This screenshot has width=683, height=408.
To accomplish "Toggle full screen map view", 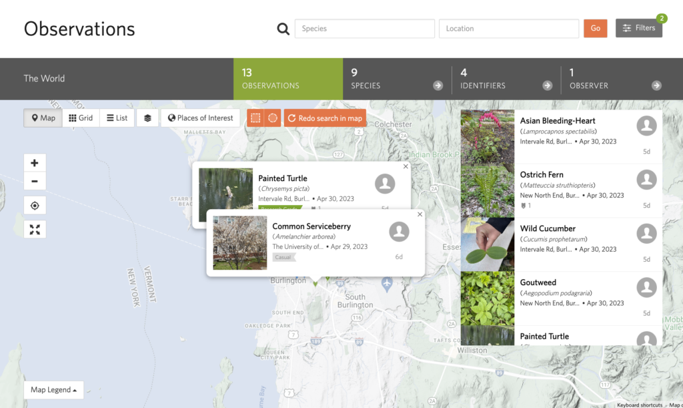I will pos(35,229).
